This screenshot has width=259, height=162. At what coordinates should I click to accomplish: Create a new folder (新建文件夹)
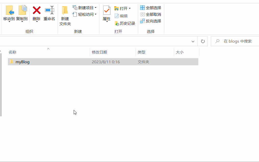[65, 16]
